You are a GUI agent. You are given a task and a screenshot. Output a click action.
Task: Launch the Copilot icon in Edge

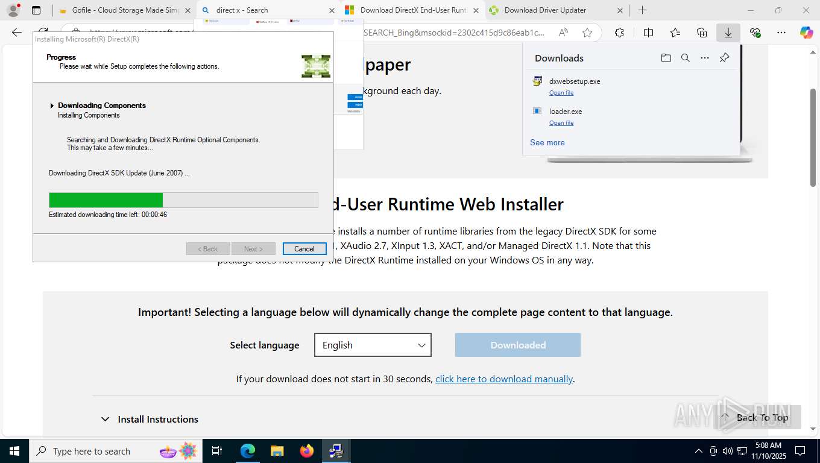pyautogui.click(x=807, y=33)
